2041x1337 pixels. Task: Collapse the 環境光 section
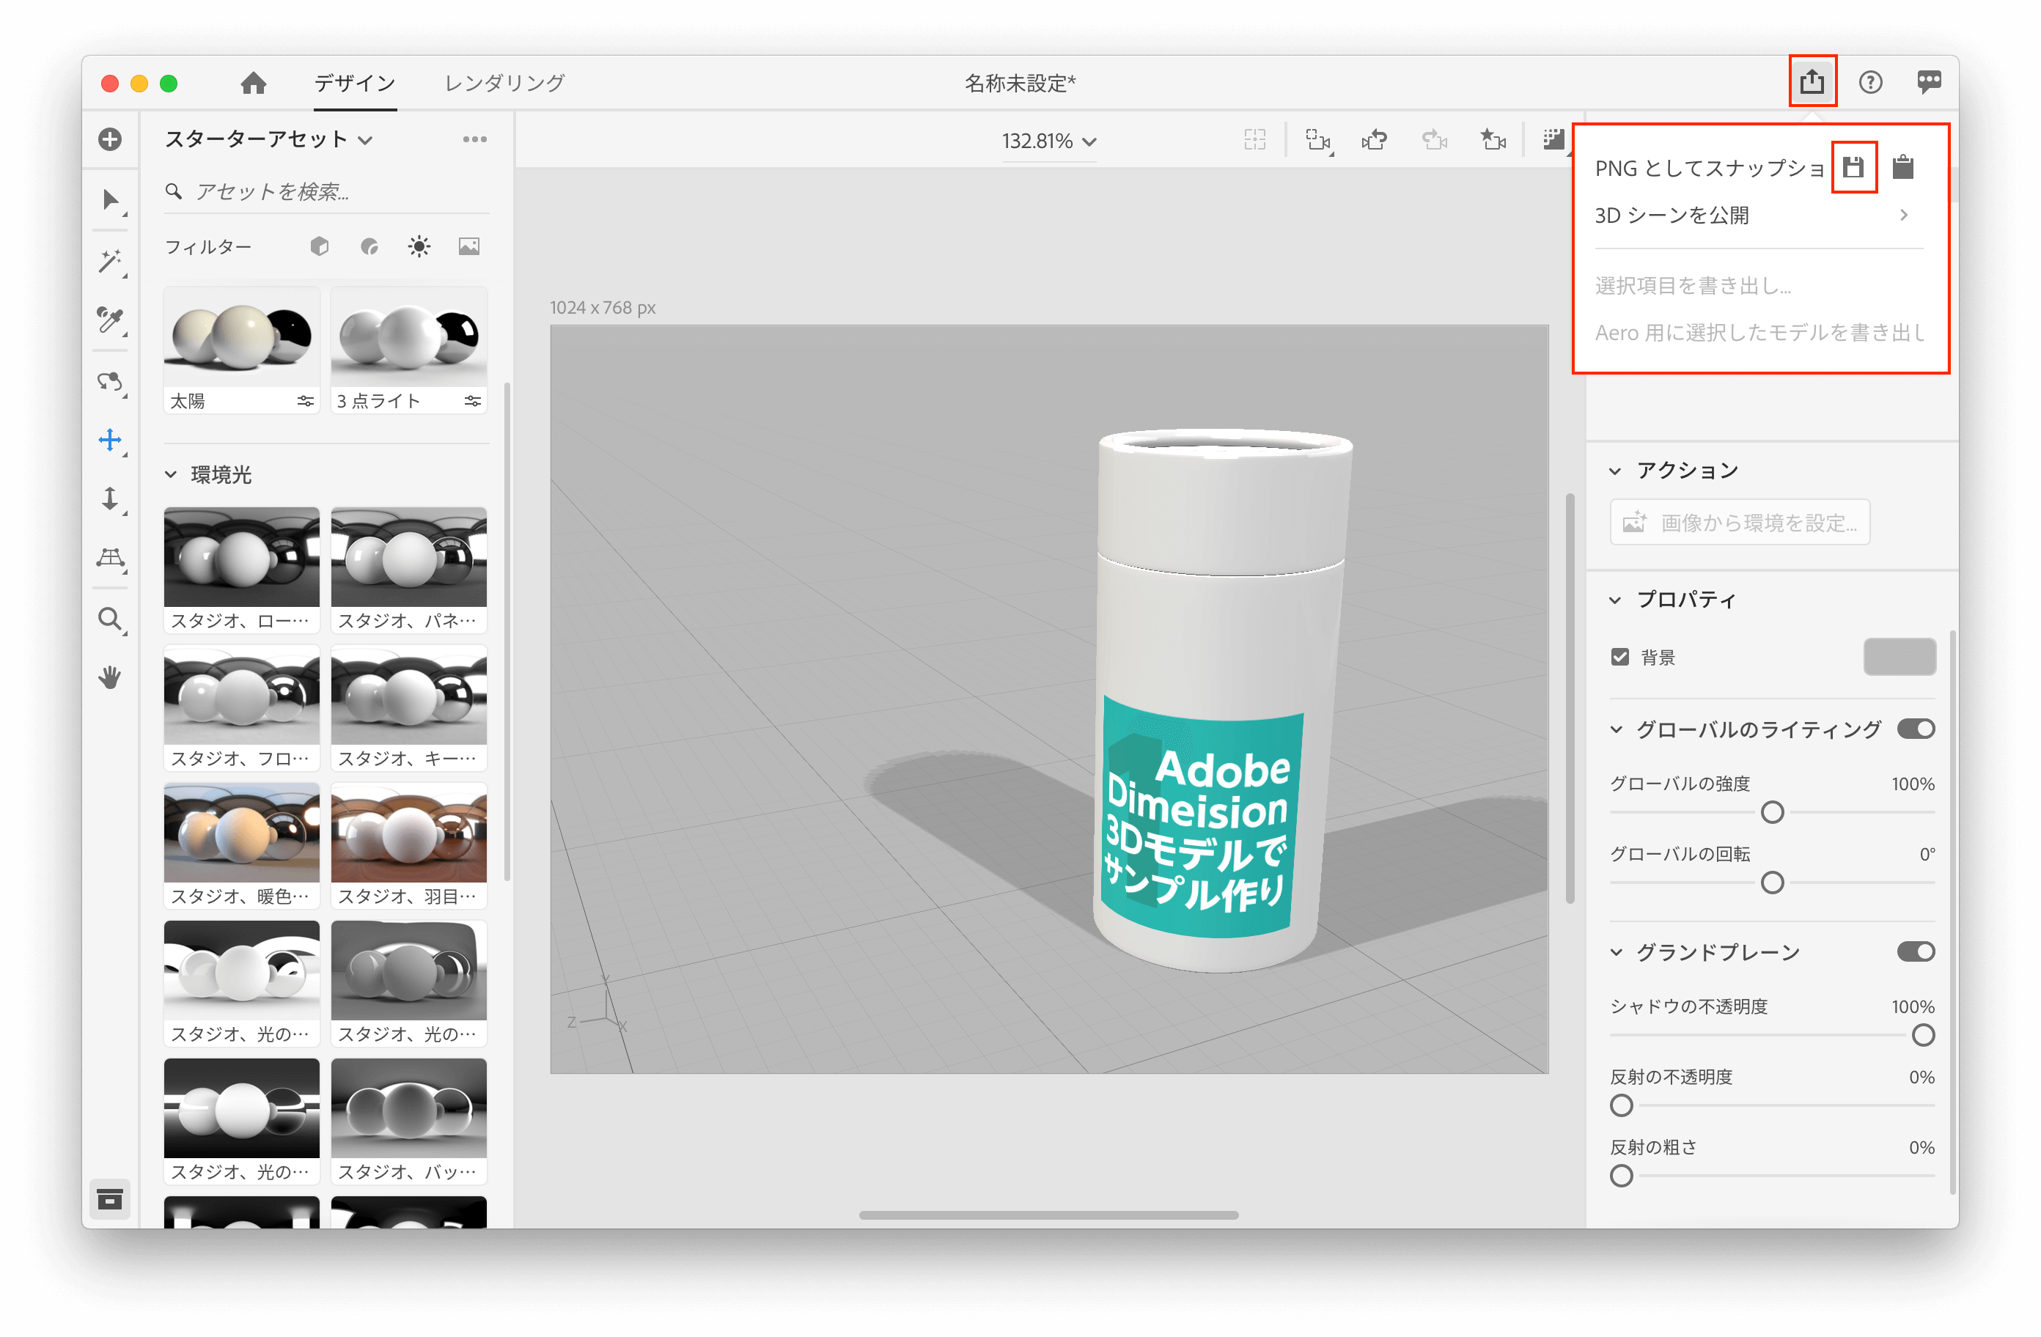tap(171, 474)
